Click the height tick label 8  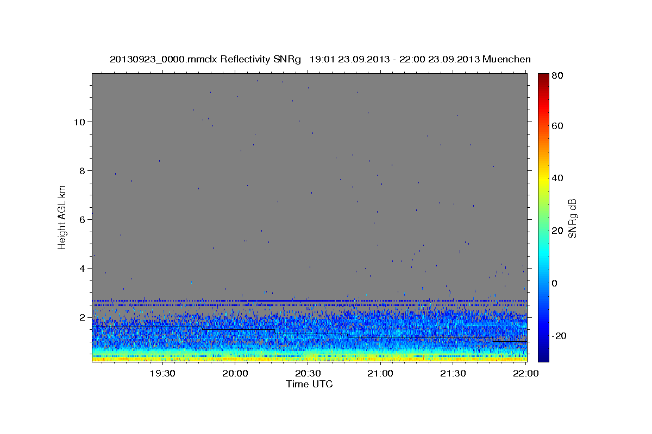click(x=83, y=170)
